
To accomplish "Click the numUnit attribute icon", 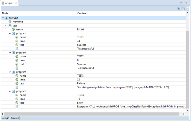I will [10, 22].
